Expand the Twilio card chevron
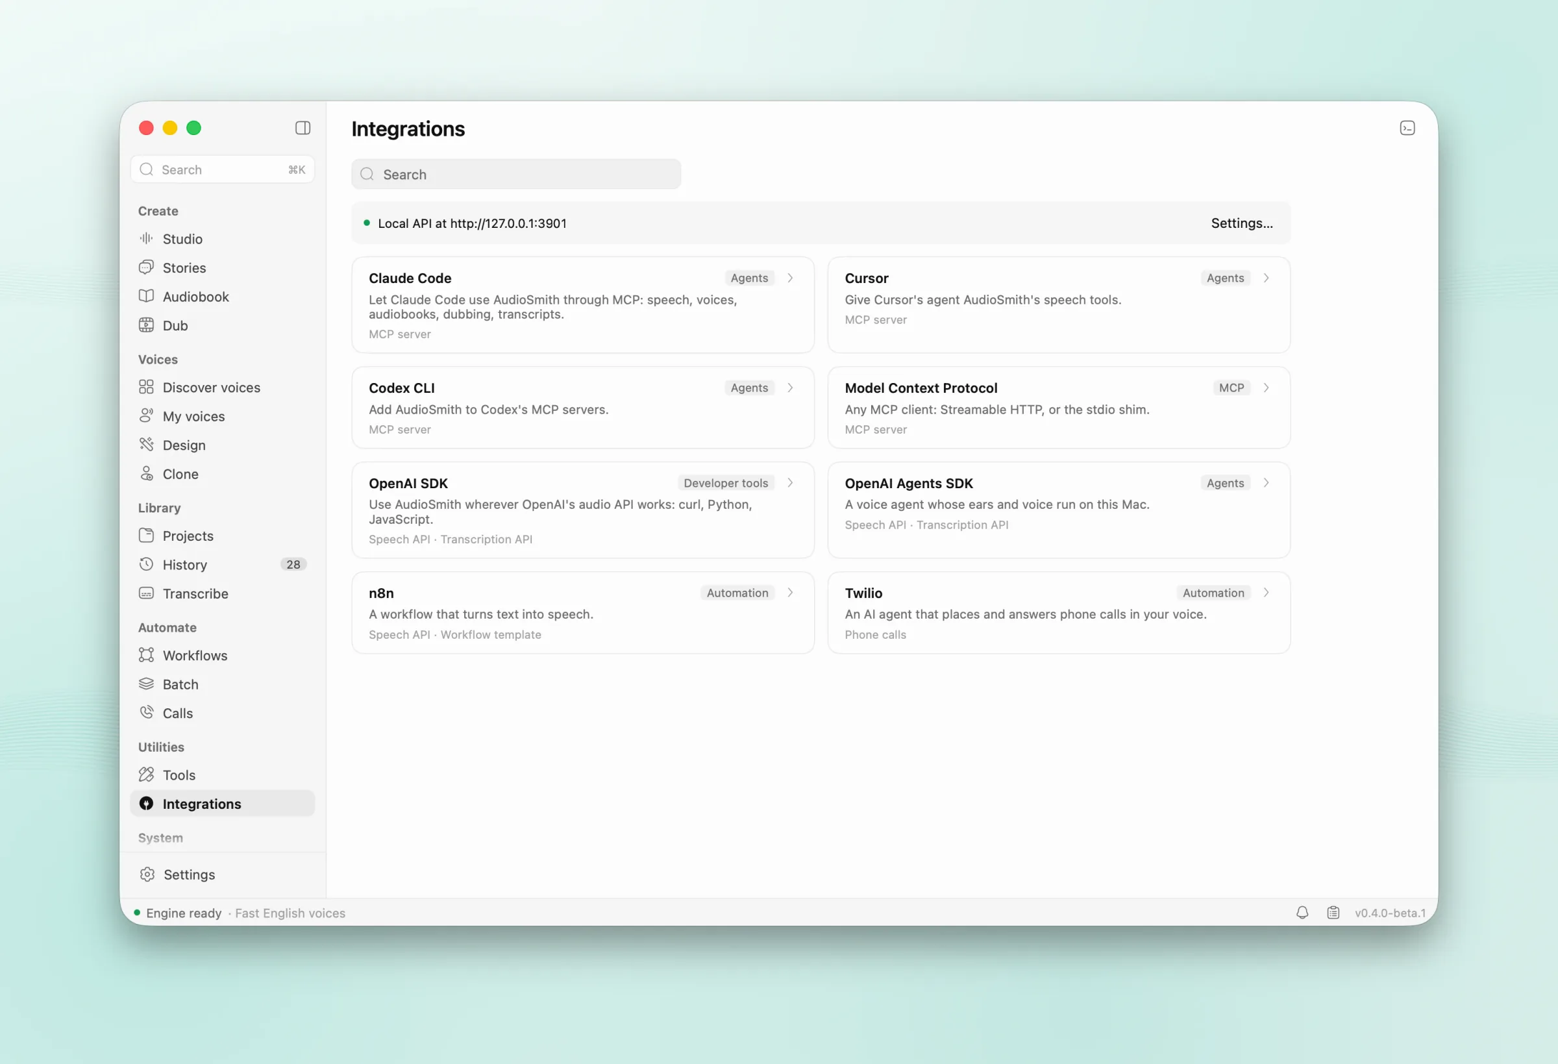Viewport: 1558px width, 1064px height. pyautogui.click(x=1267, y=593)
